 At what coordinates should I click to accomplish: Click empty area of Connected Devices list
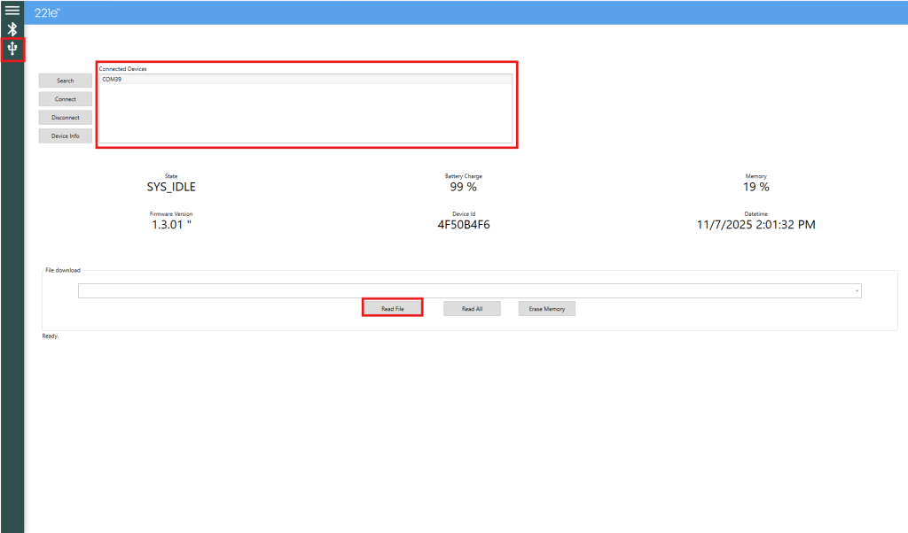304,115
